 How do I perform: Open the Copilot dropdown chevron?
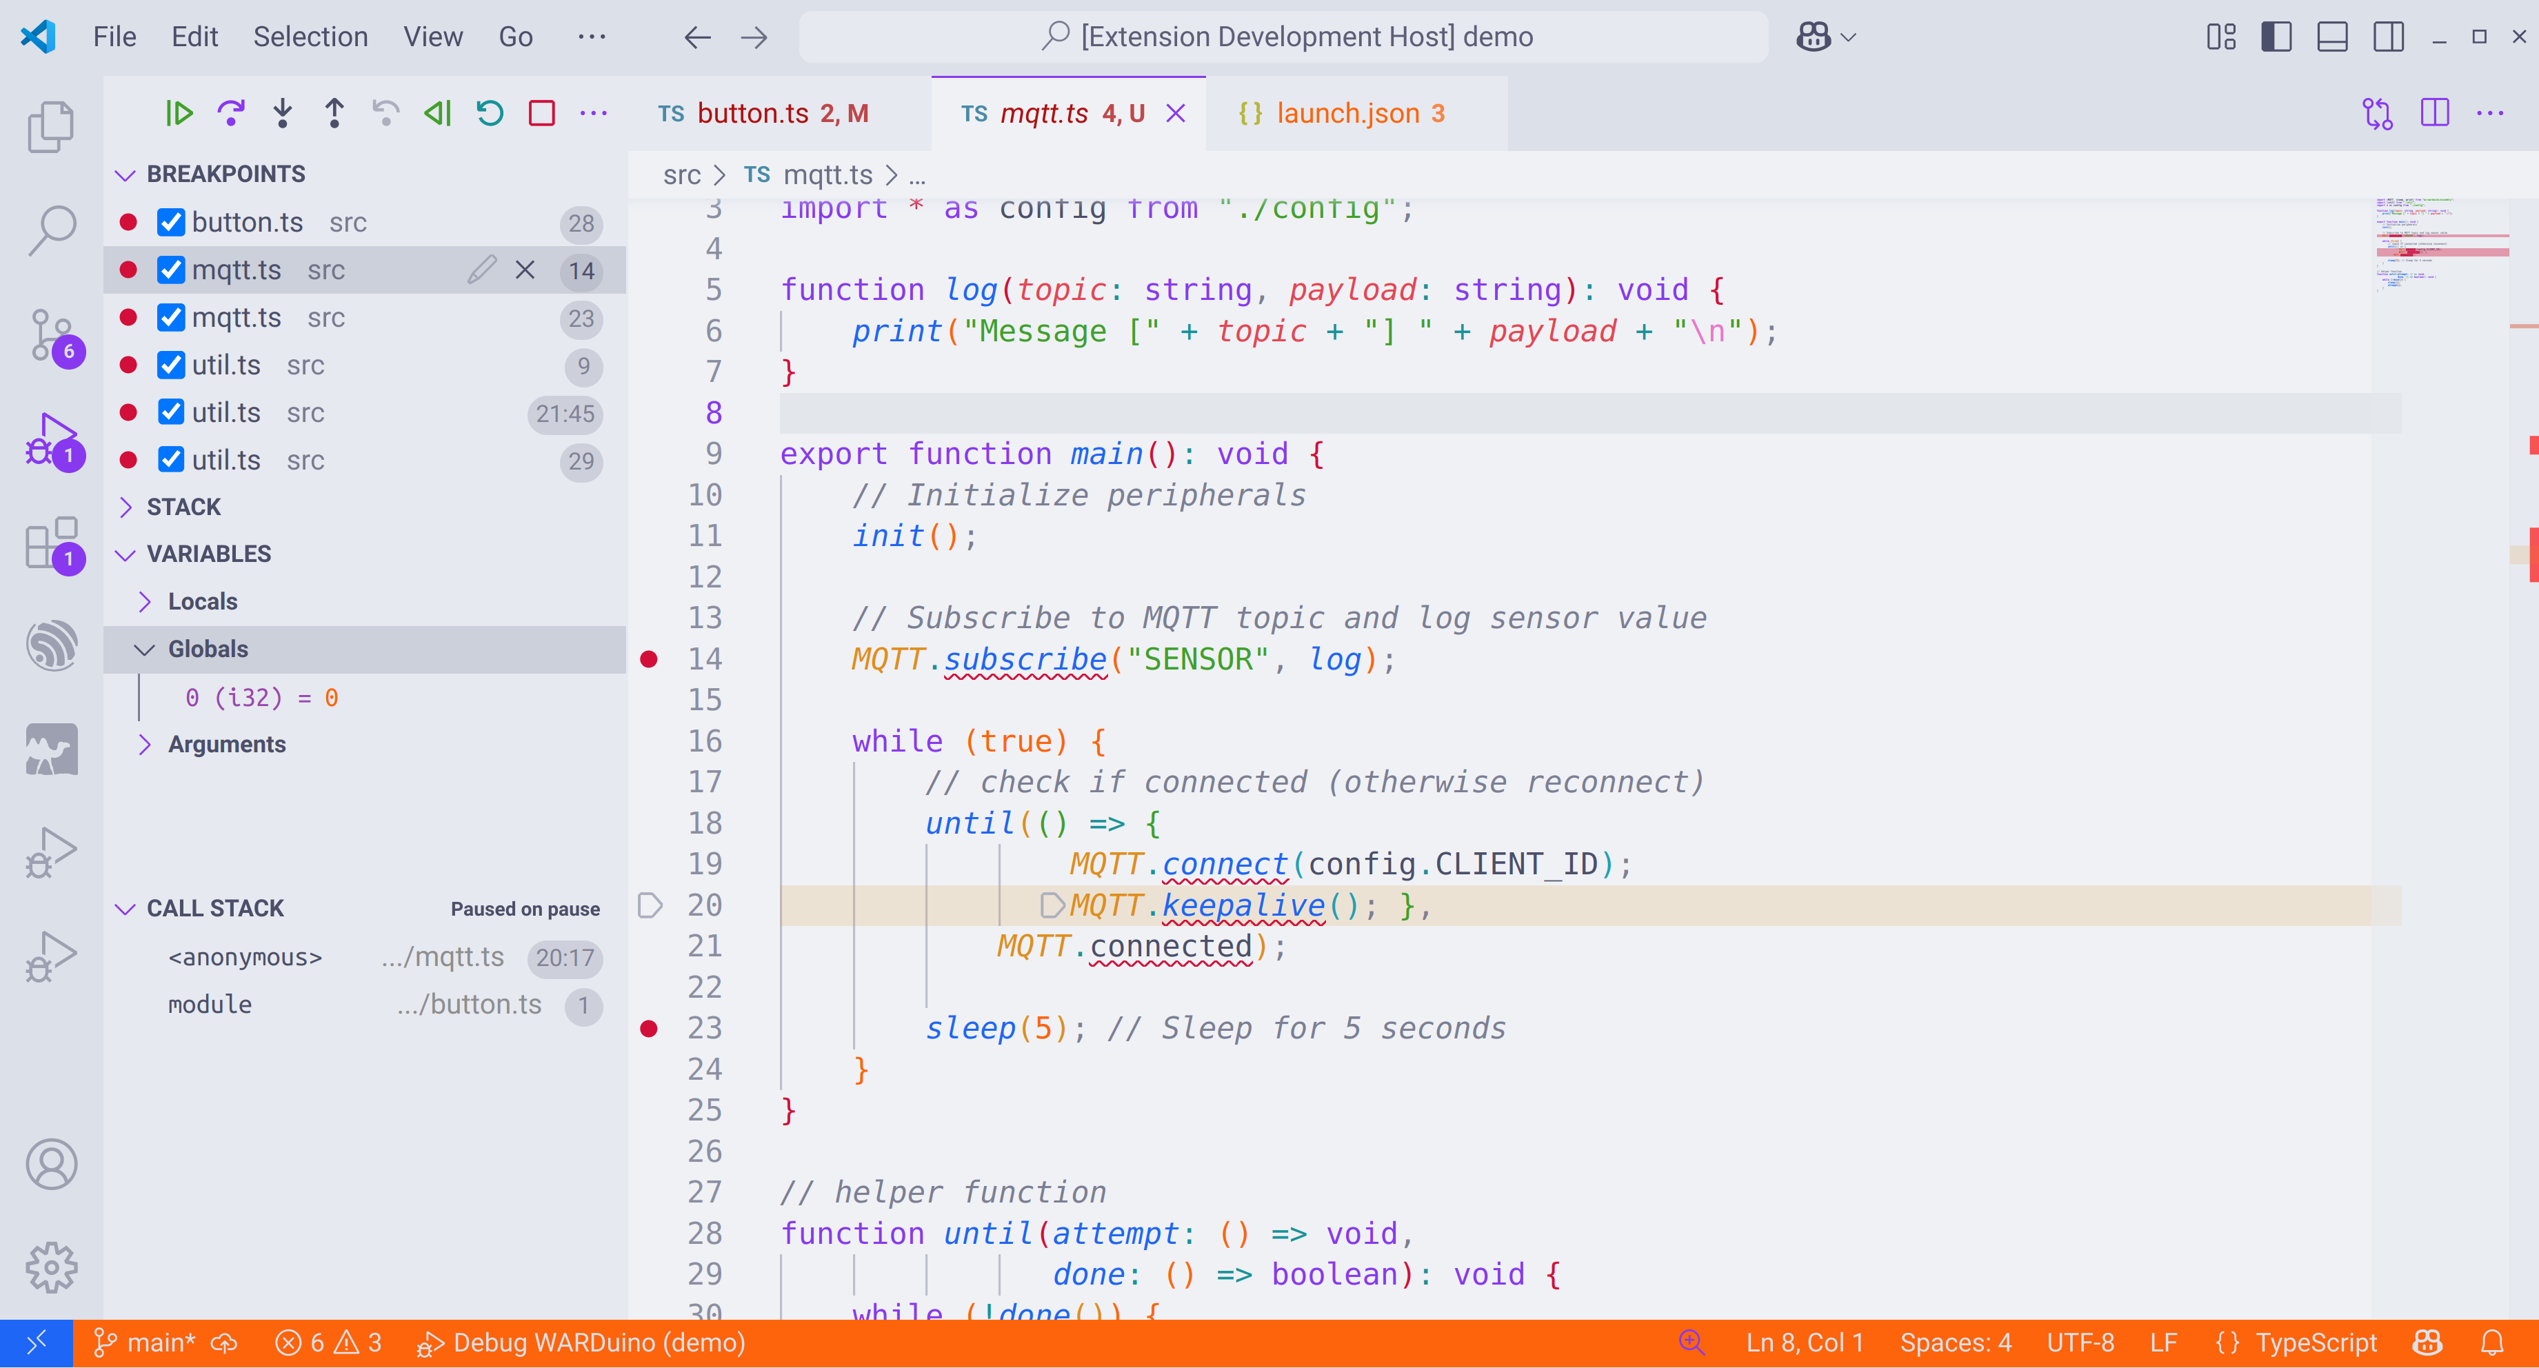tap(1849, 37)
